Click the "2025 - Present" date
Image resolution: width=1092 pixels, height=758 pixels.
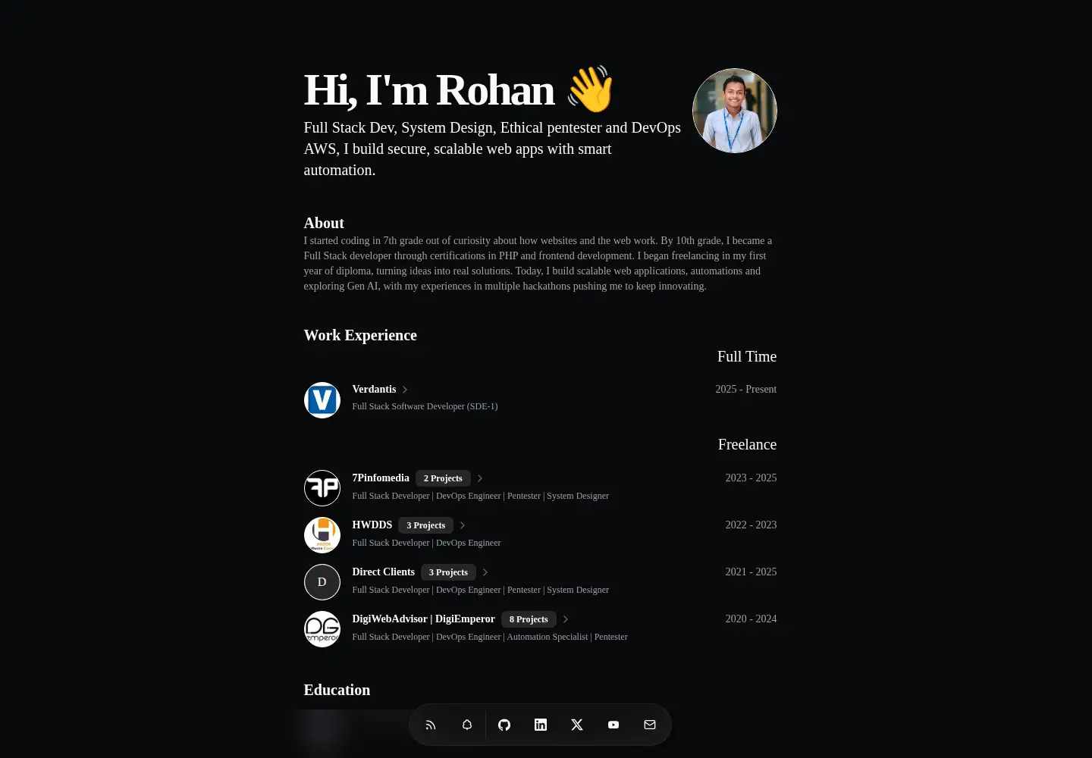[746, 389]
